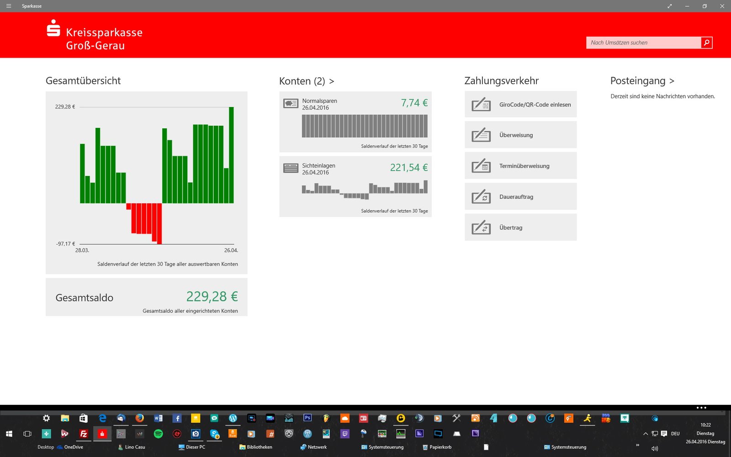This screenshot has width=731, height=457.
Task: Open the Windows Start menu
Action: (x=9, y=434)
